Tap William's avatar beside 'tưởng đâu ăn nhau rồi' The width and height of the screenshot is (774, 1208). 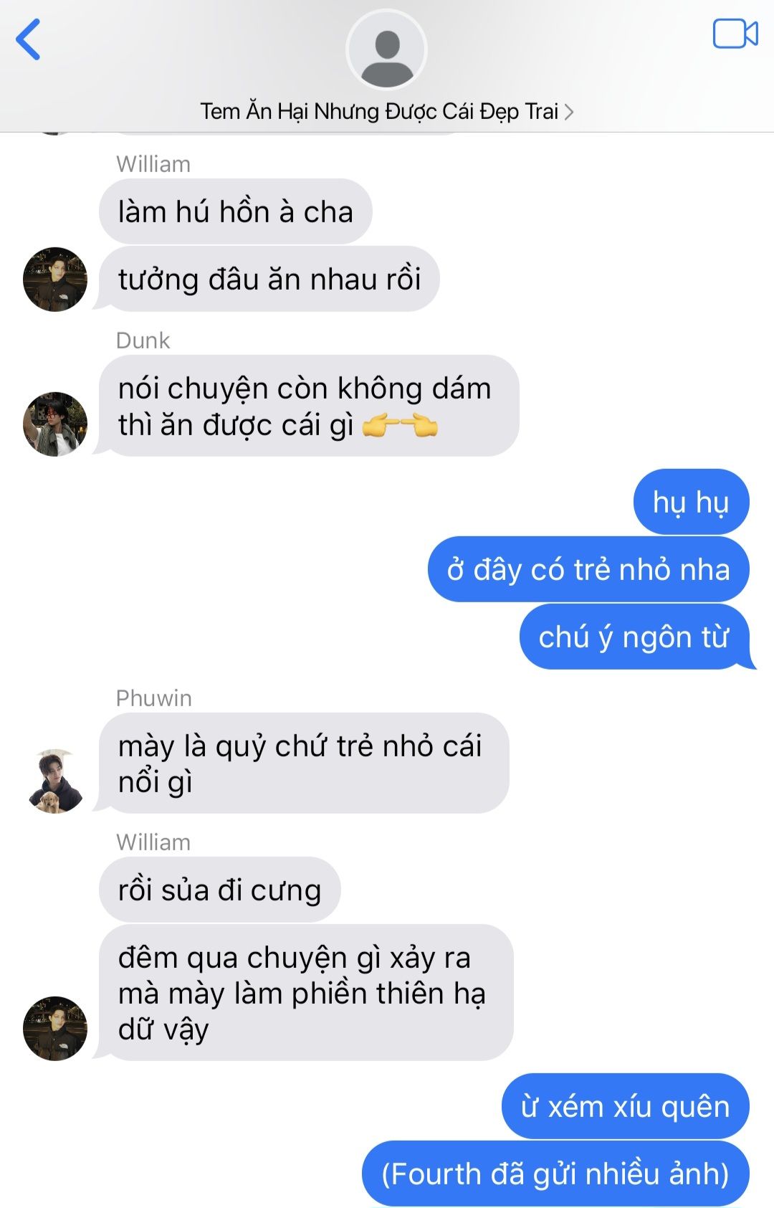pos(55,279)
